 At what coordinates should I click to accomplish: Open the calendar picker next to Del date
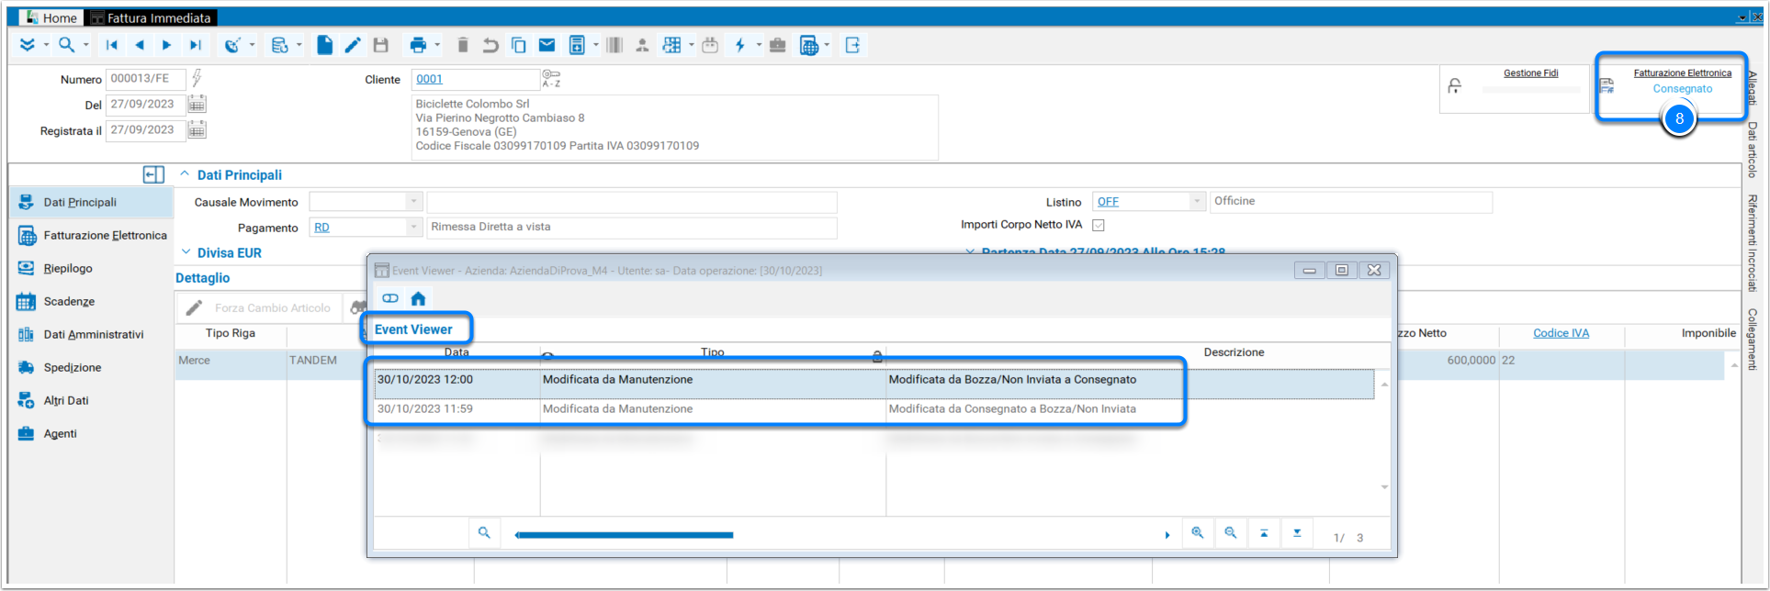pos(197,105)
